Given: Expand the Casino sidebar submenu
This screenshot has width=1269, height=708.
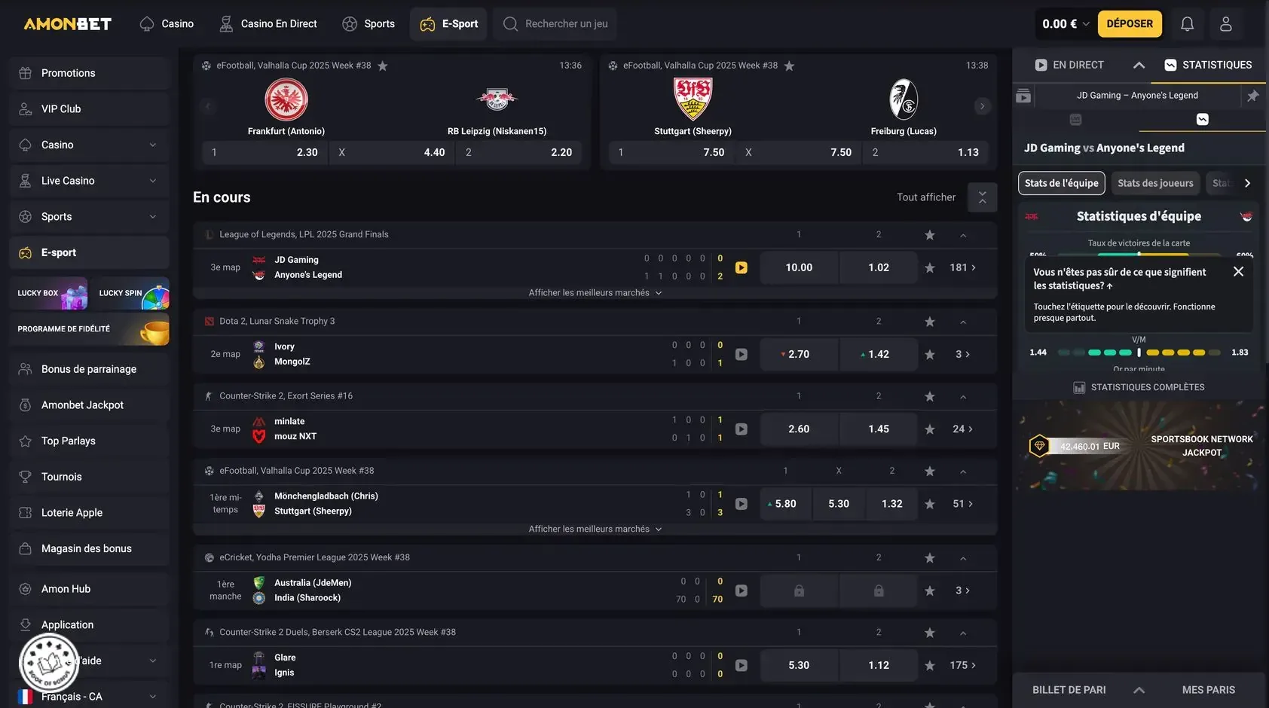Looking at the screenshot, I should [x=153, y=145].
